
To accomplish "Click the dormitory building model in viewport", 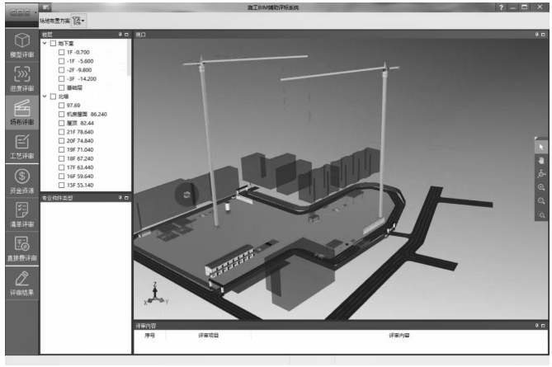I will [230, 261].
